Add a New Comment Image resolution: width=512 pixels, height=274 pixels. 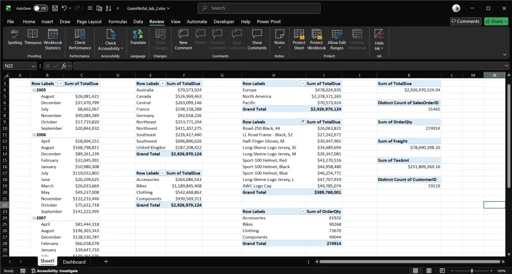coord(183,39)
